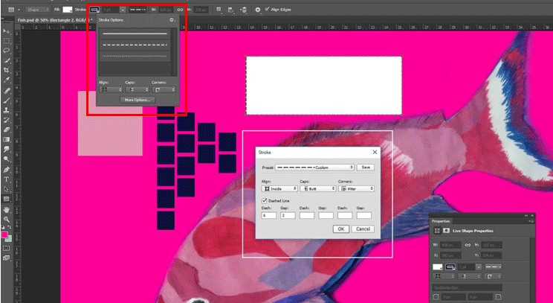553x303 pixels.
Task: Toggle Quick Mask mode icon
Action: pos(7,248)
